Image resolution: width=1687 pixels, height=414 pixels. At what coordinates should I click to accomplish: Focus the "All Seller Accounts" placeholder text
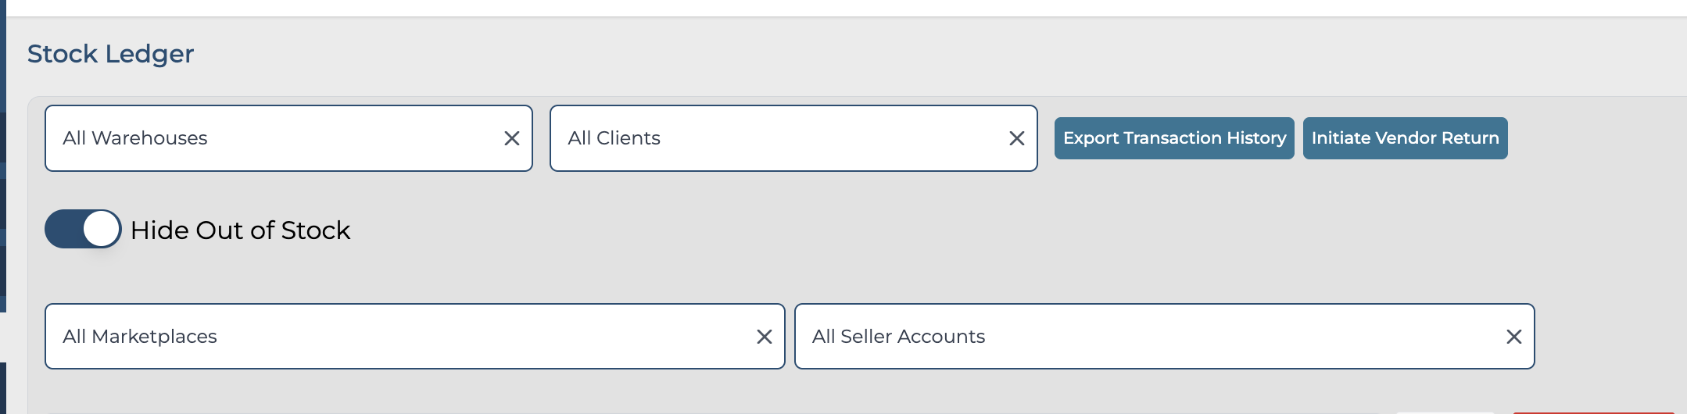click(x=898, y=337)
